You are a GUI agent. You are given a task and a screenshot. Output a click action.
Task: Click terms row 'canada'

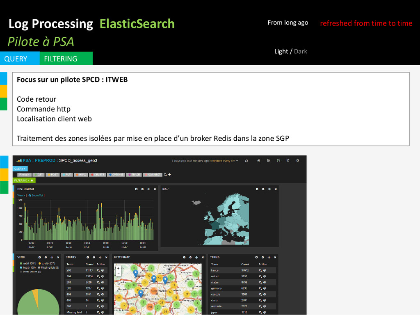(243, 294)
